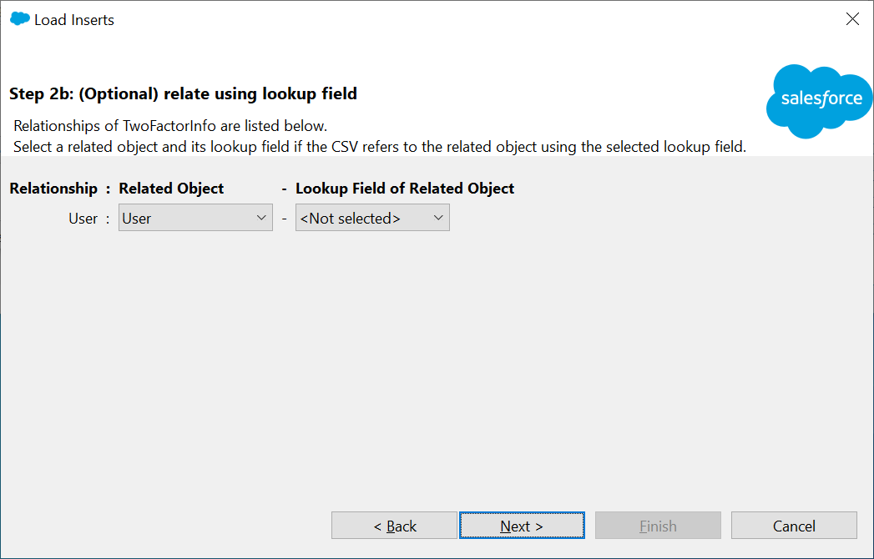Click the Related Object column header

pyautogui.click(x=171, y=189)
